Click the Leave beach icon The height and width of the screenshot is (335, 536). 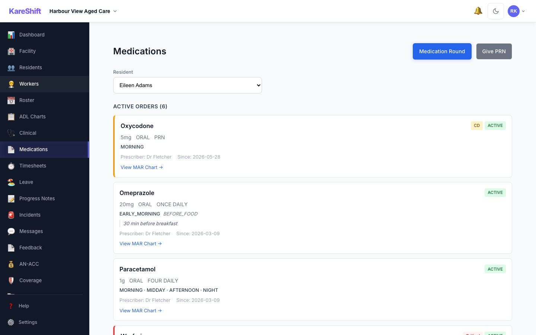pyautogui.click(x=11, y=182)
